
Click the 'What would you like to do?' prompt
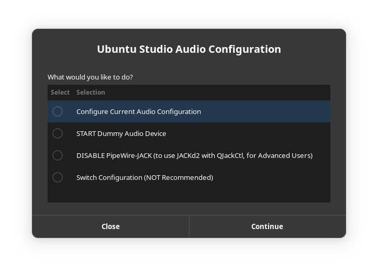click(90, 77)
